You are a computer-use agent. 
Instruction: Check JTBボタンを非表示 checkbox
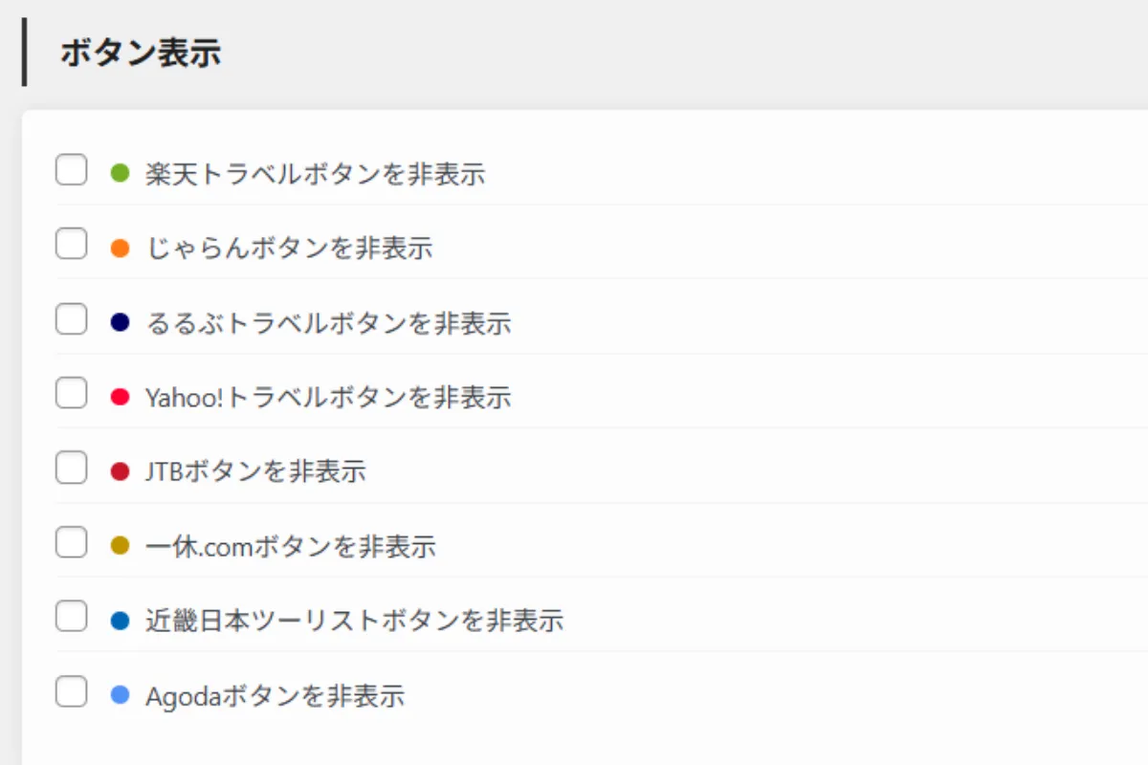point(71,467)
